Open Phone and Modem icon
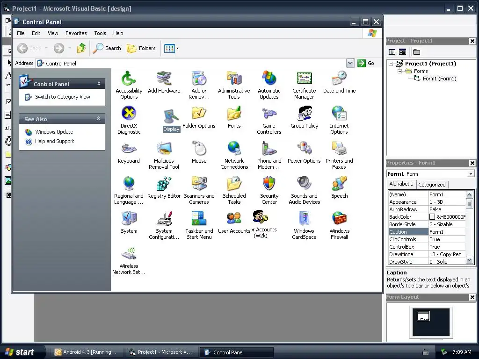The height and width of the screenshot is (359, 479). [x=269, y=155]
